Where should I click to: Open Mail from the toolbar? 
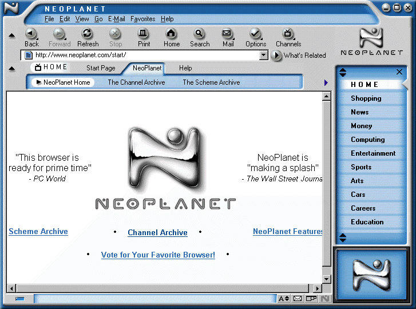pos(227,34)
